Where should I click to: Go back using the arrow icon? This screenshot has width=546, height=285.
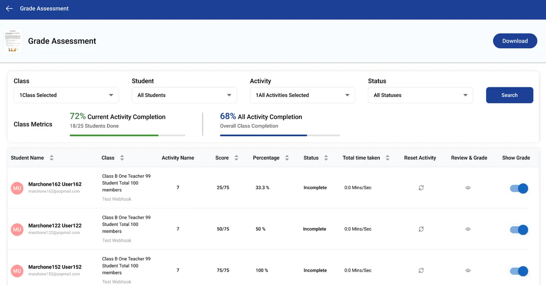click(9, 9)
